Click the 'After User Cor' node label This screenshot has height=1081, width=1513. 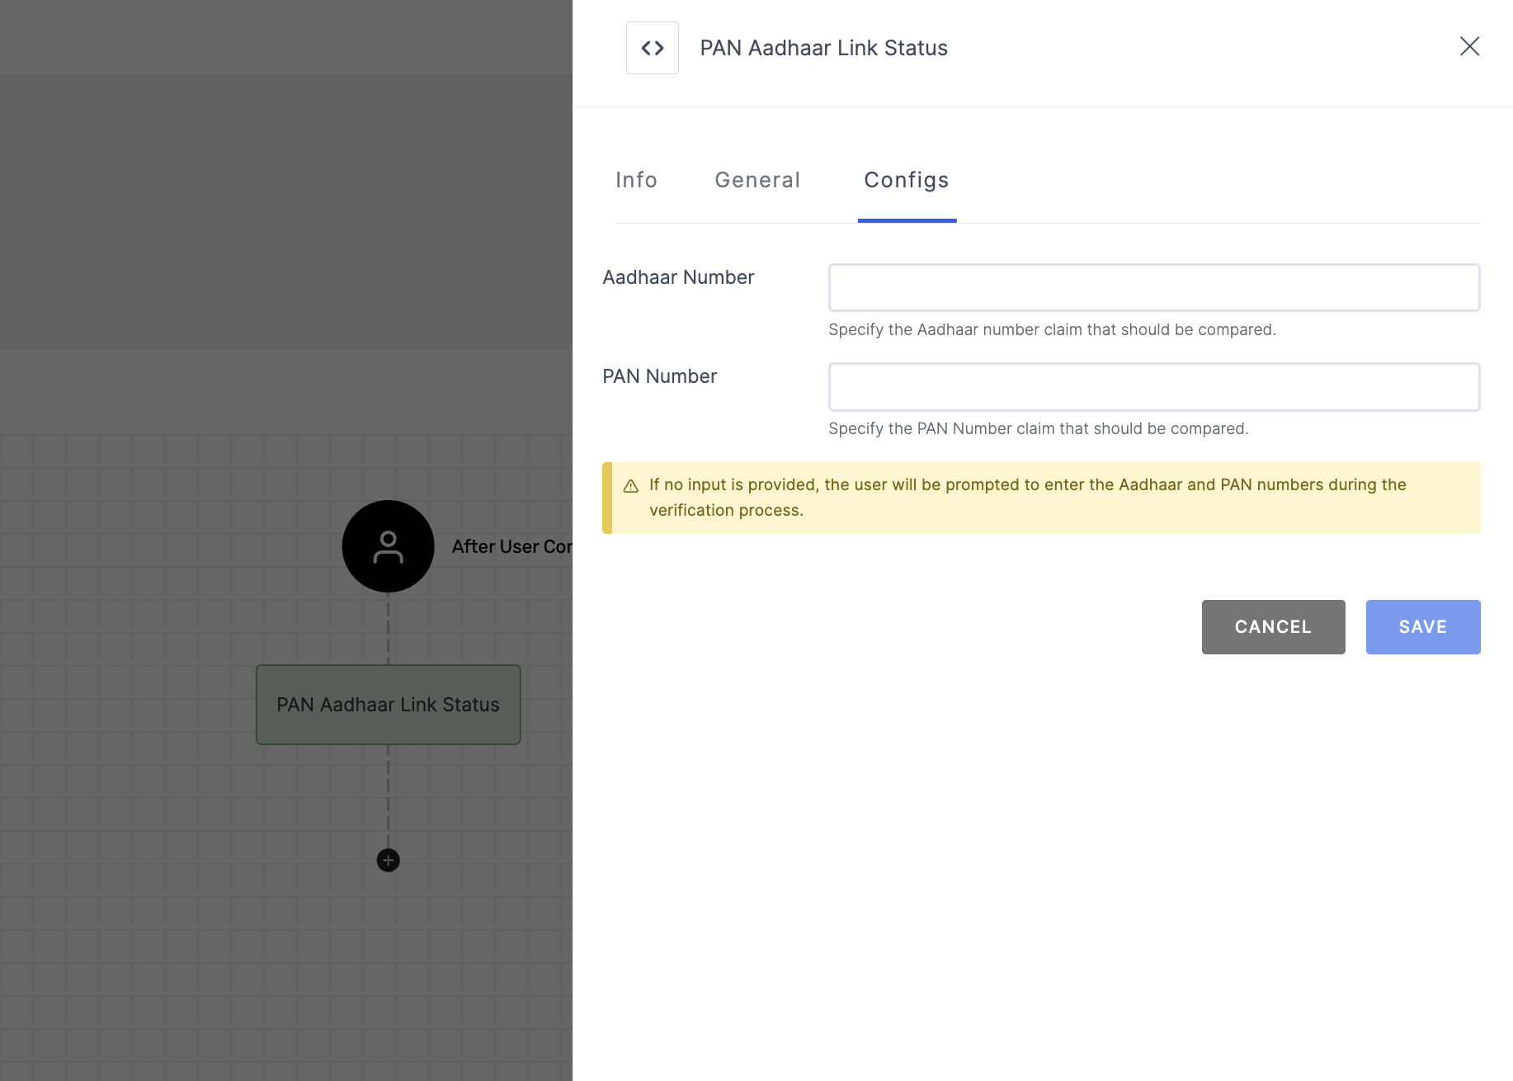point(511,546)
